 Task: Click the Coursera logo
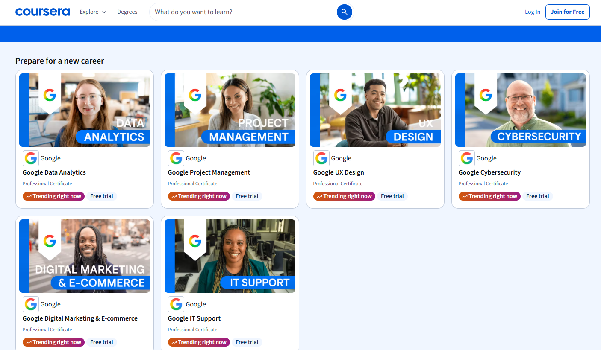[x=42, y=12]
